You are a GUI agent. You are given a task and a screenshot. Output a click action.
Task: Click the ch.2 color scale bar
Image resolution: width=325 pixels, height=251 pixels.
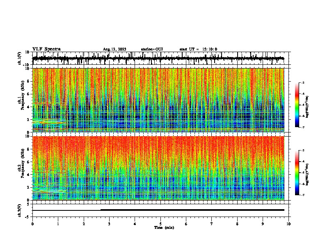point(297,173)
